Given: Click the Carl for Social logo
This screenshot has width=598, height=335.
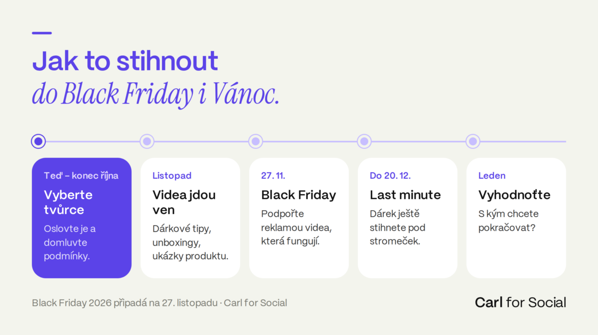Looking at the screenshot, I should 520,302.
